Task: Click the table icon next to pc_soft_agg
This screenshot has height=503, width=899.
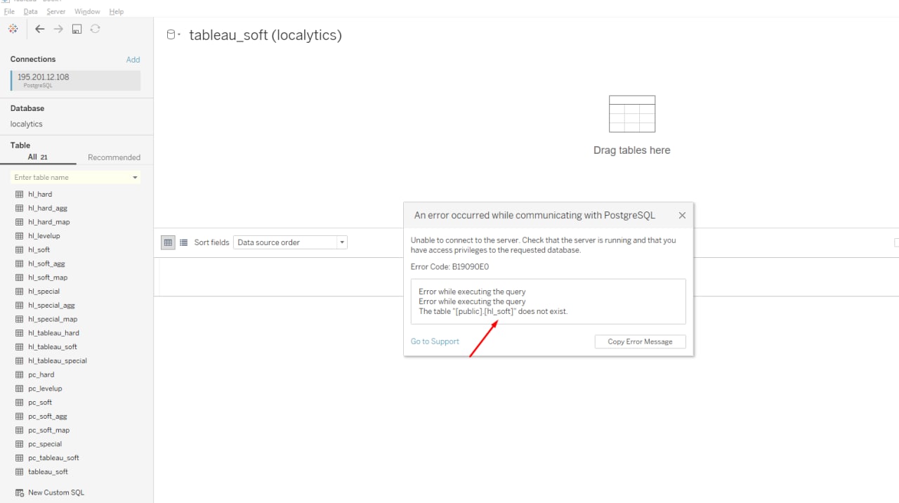Action: tap(19, 416)
